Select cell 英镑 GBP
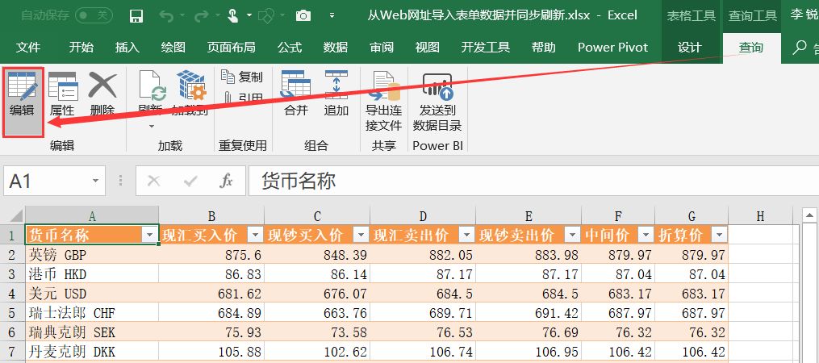The height and width of the screenshot is (363, 819). coord(92,254)
